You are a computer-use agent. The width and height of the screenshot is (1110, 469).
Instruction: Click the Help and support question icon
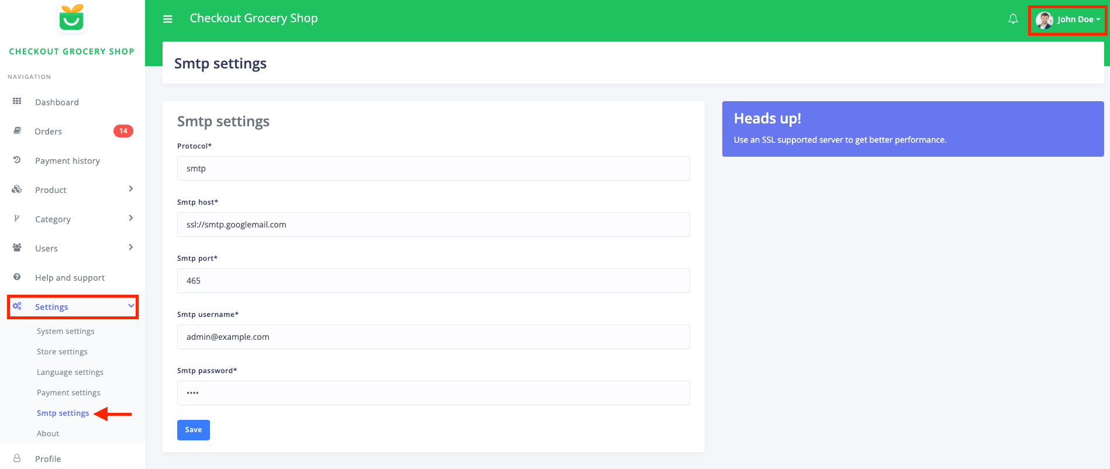[x=17, y=277]
